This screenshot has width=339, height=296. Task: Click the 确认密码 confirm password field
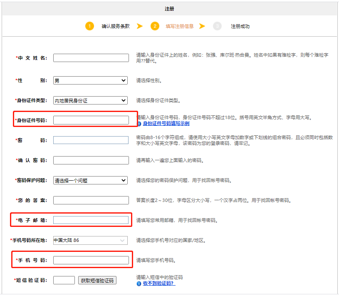coord(91,160)
